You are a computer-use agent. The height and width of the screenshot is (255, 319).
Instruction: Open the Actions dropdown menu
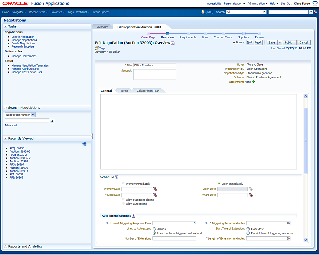pos(239,42)
